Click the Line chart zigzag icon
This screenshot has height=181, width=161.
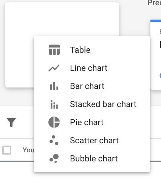[54, 68]
